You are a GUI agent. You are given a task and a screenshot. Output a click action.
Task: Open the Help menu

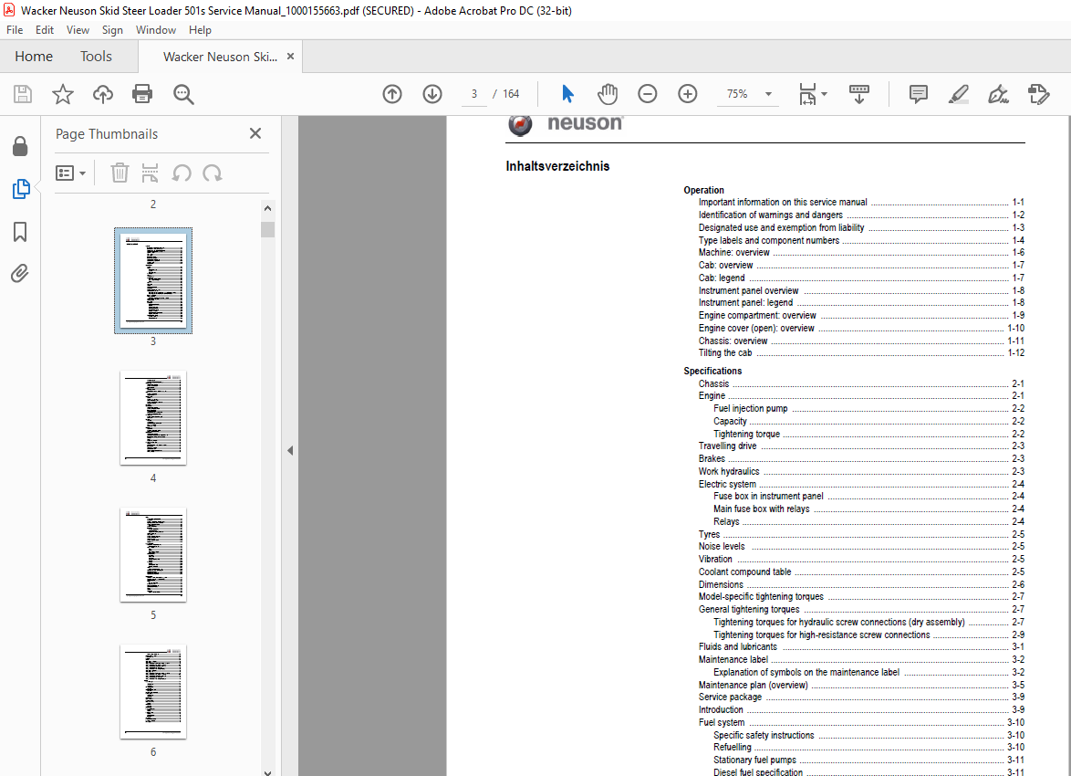coord(200,30)
